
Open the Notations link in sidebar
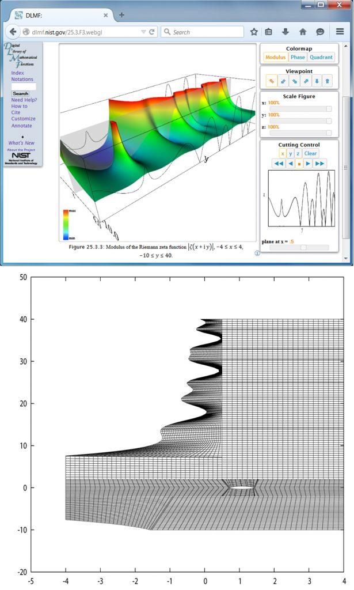point(22,79)
